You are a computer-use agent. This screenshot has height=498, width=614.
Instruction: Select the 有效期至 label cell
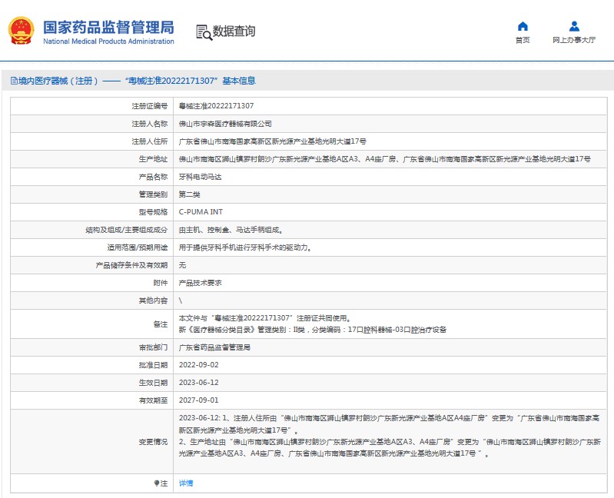[92, 400]
